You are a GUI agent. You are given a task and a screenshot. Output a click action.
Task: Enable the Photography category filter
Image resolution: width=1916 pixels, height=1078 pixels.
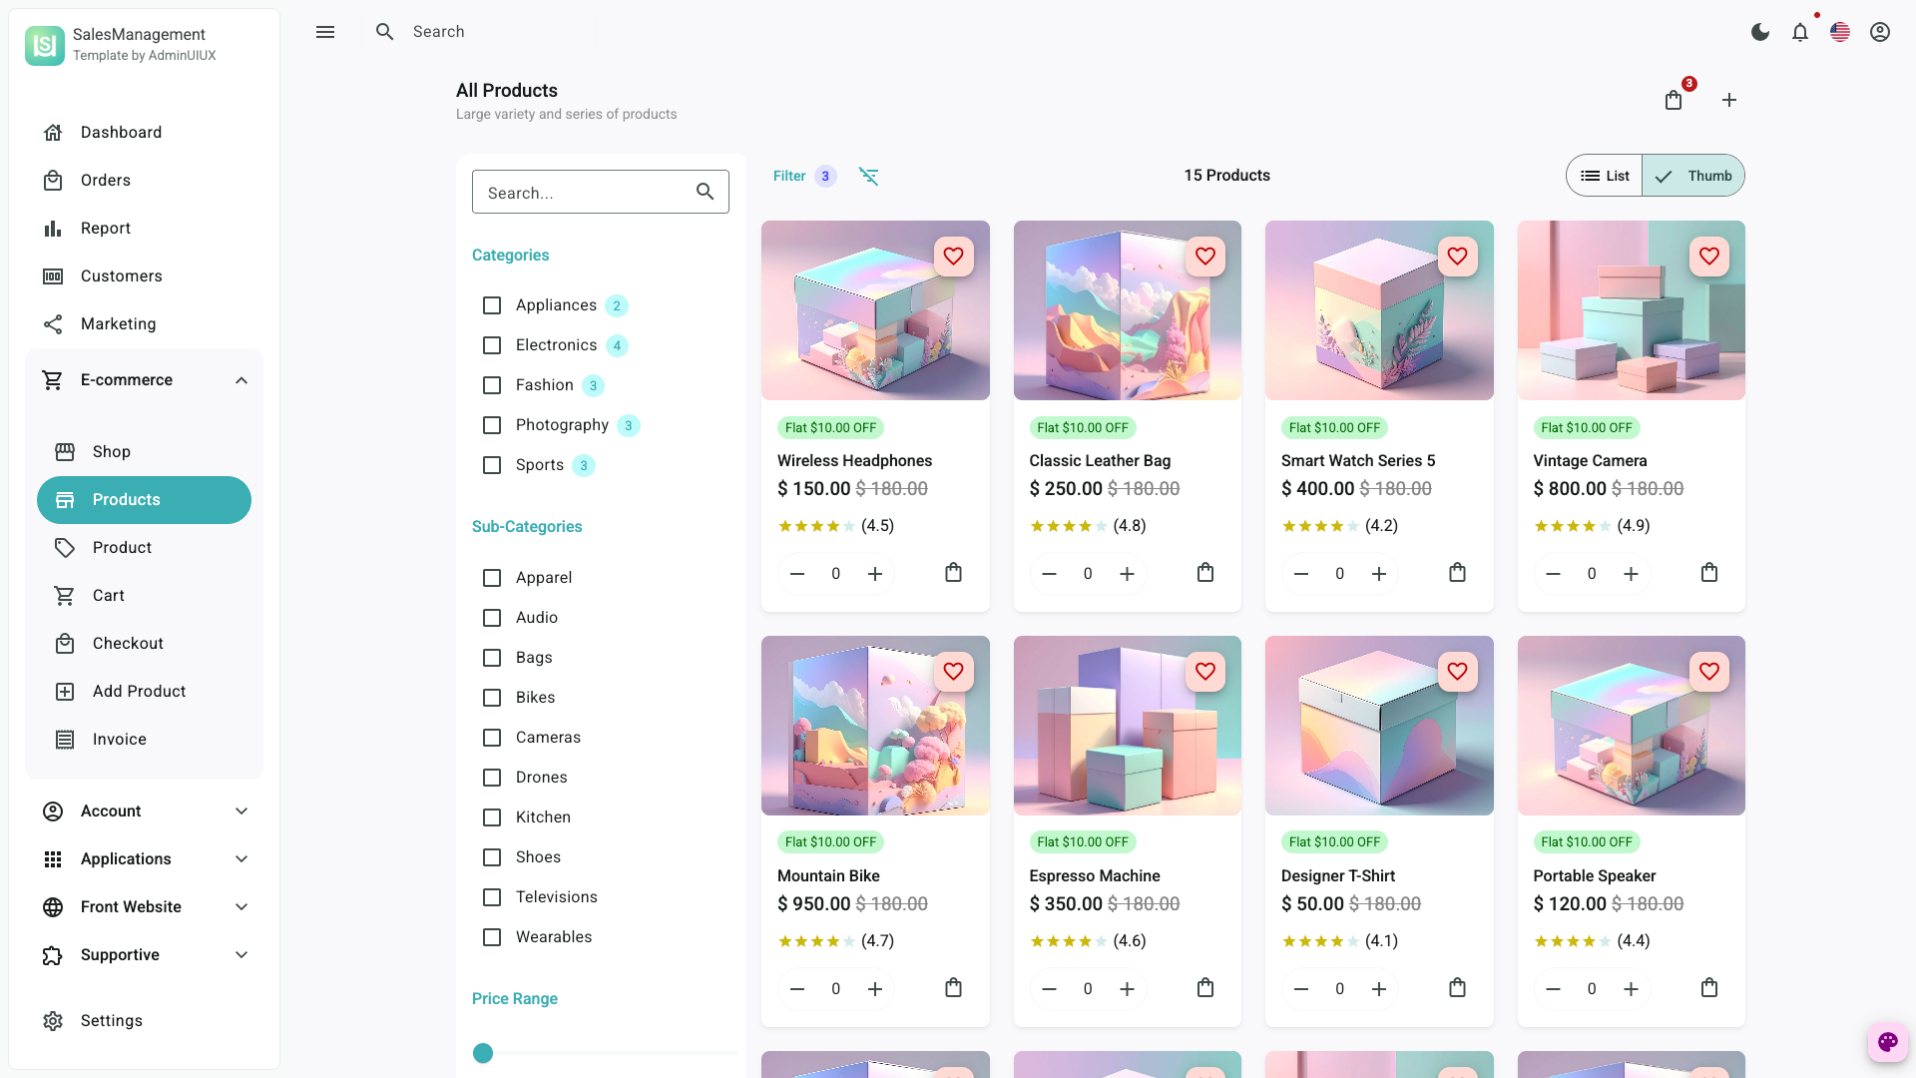tap(492, 425)
